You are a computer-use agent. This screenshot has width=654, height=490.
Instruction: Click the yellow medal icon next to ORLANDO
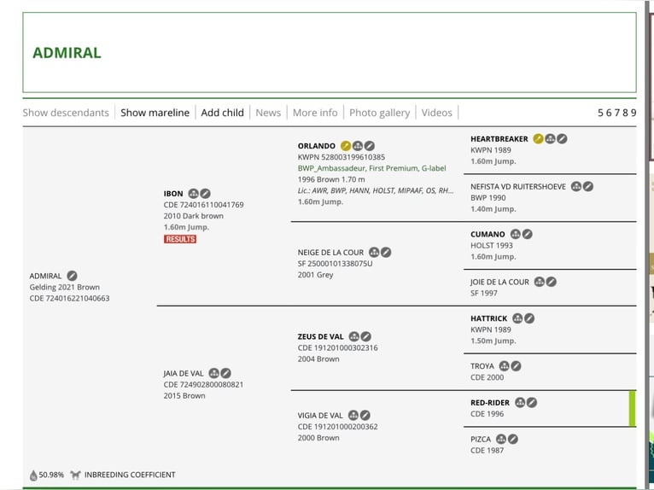(346, 146)
